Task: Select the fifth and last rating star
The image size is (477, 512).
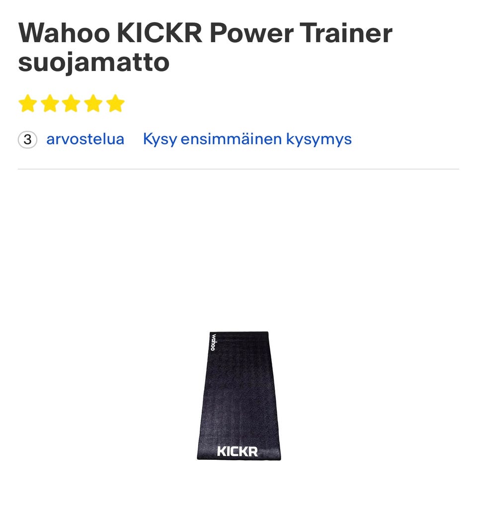Action: coord(115,103)
